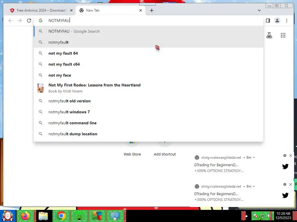The height and width of the screenshot is (222, 297).
Task: Click the network tray icon
Action: pos(262,216)
